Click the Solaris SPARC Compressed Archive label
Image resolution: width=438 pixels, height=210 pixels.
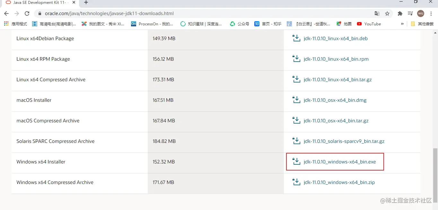click(56, 141)
